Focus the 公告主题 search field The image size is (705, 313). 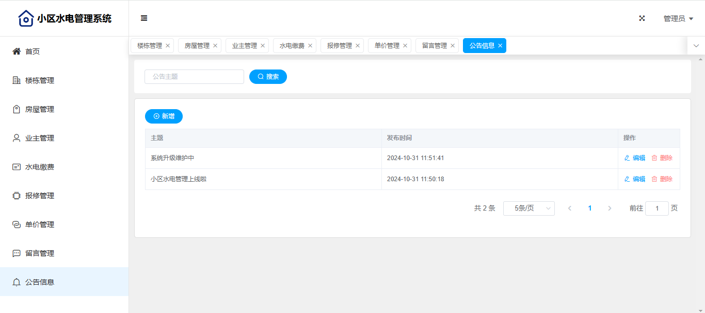coord(194,77)
